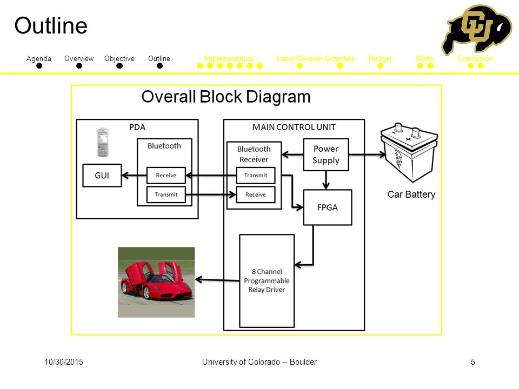Click the date 10/30/2015
Image resolution: width=519 pixels, height=389 pixels.
[64, 362]
